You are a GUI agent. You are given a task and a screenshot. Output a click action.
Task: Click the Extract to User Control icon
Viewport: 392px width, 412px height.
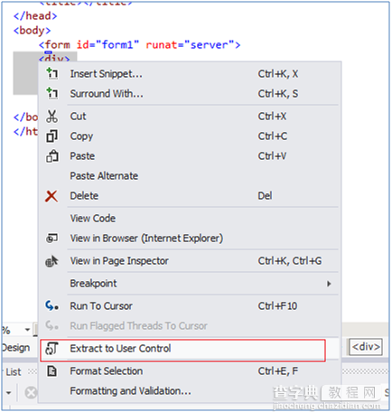point(51,349)
